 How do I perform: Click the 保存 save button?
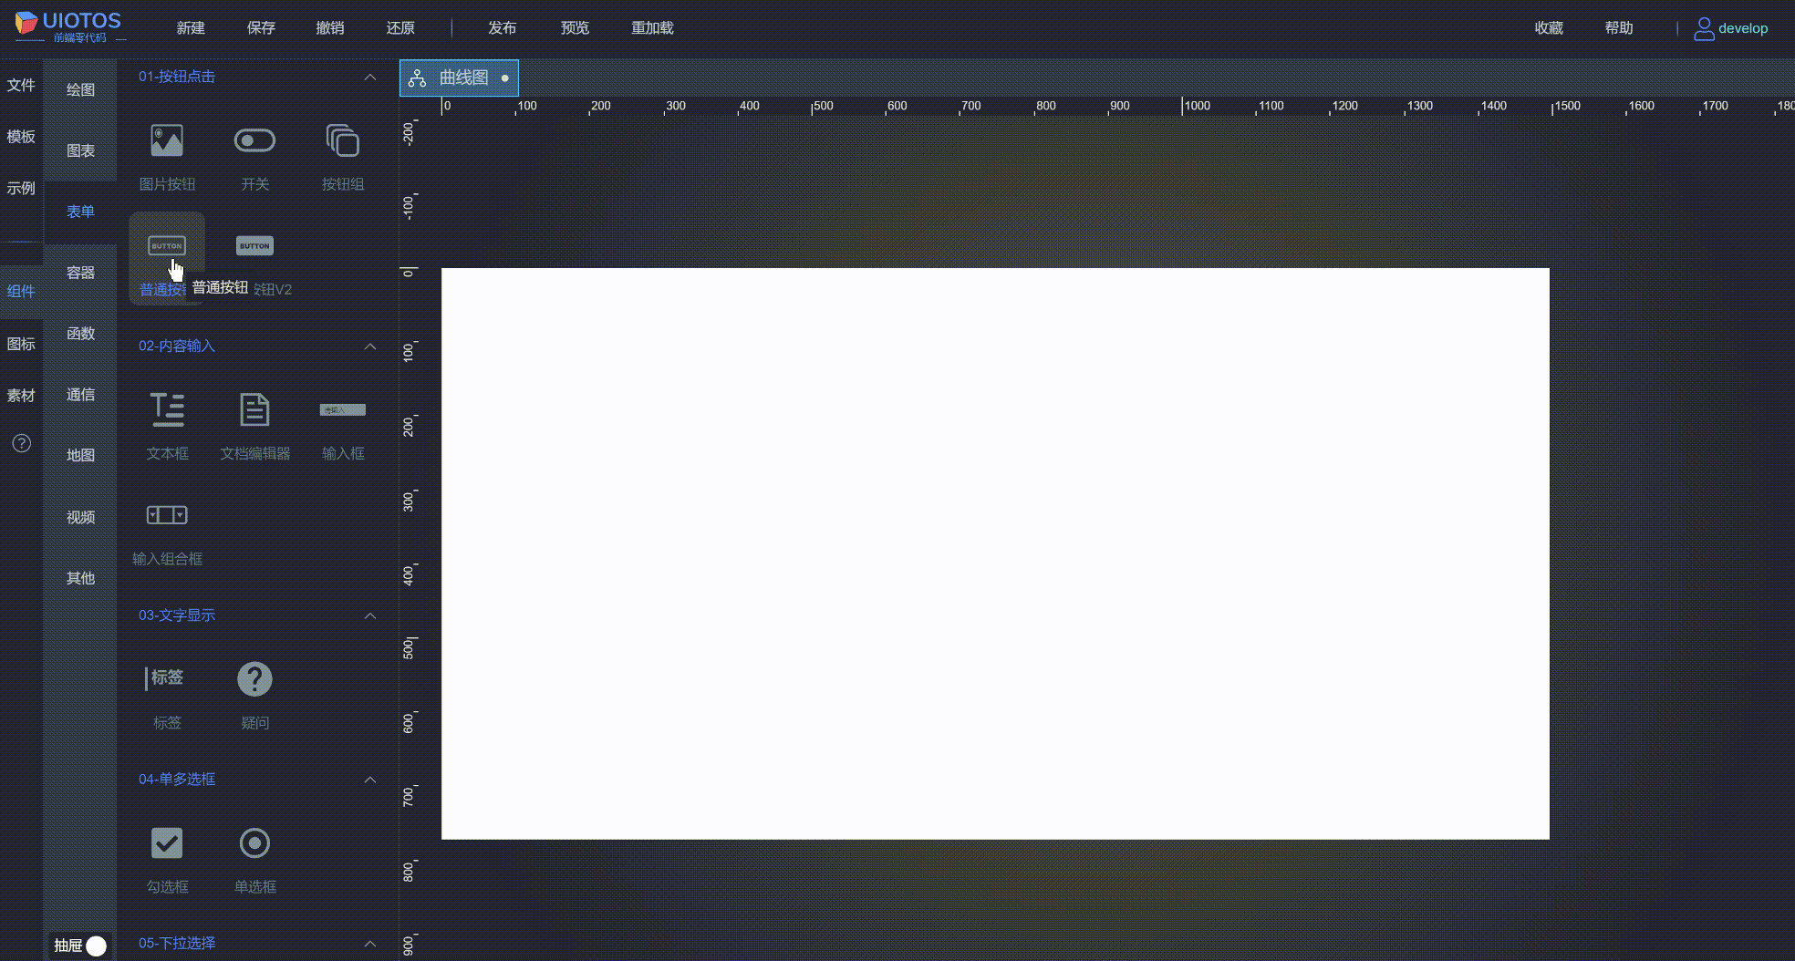261,27
